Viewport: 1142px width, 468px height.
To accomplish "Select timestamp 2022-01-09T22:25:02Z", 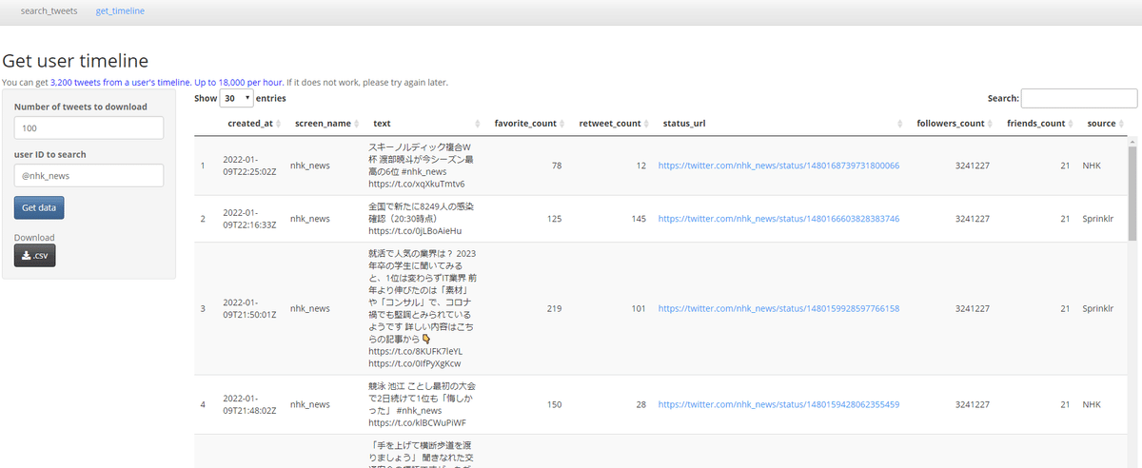I will [x=250, y=166].
